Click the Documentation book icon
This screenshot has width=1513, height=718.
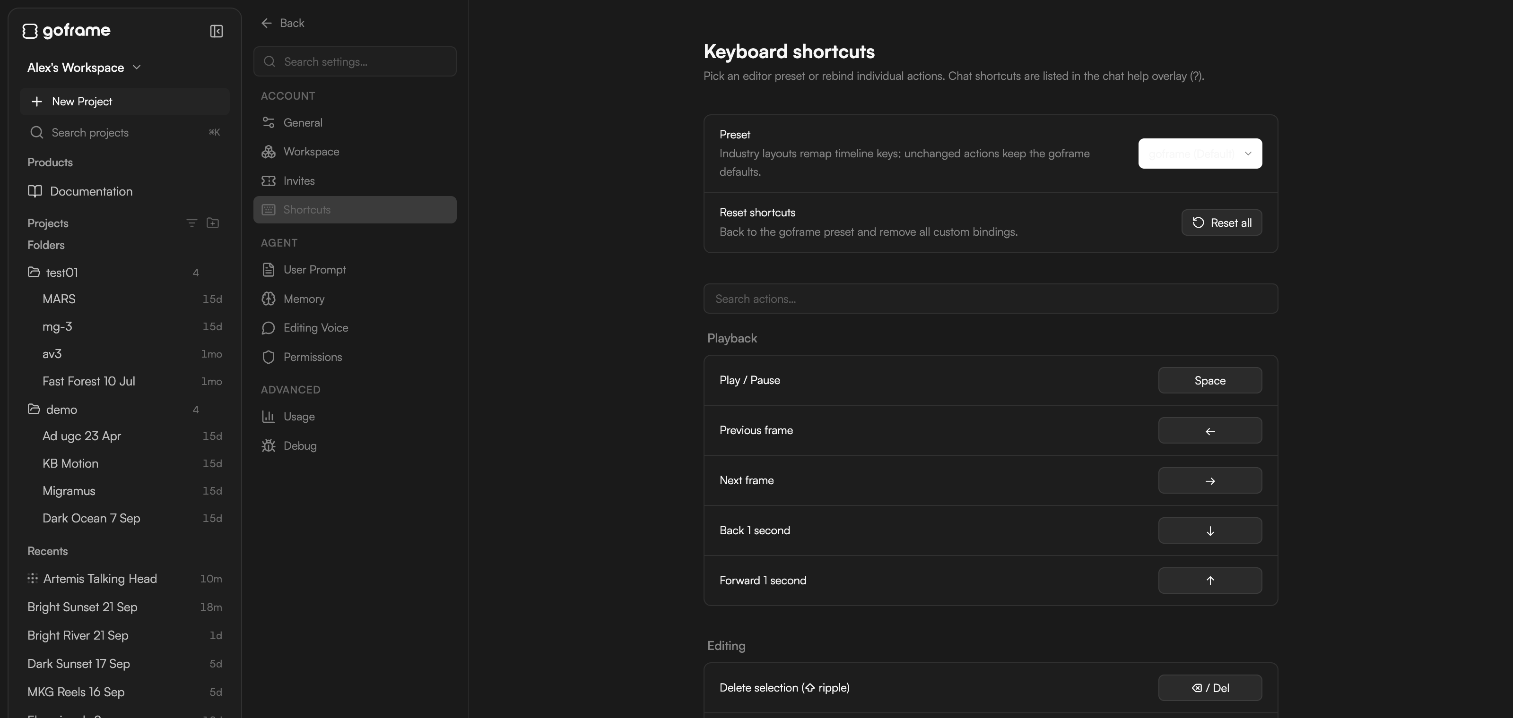35,191
